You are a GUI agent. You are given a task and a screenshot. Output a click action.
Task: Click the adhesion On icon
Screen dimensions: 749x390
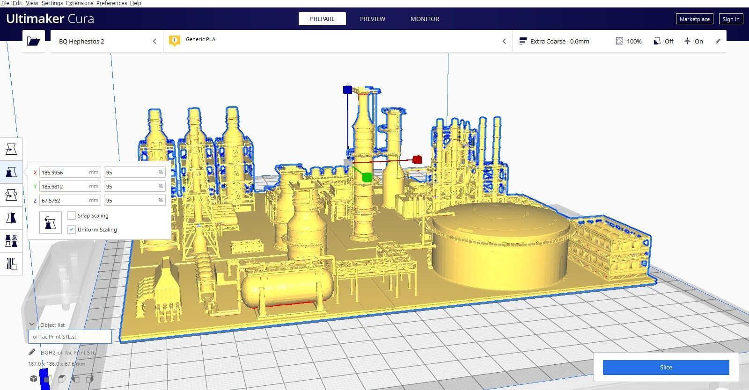[687, 41]
